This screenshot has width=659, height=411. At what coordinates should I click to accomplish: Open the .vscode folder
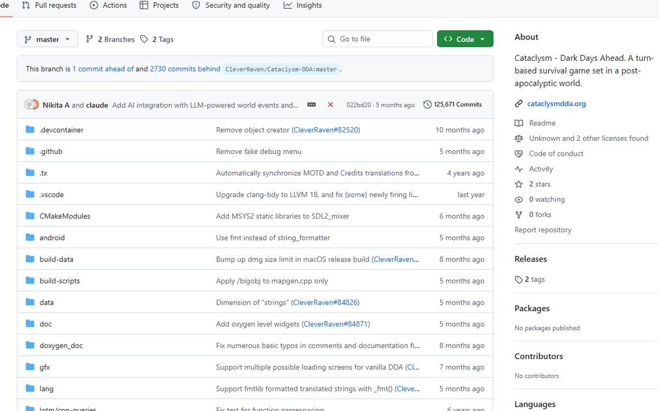(x=52, y=195)
